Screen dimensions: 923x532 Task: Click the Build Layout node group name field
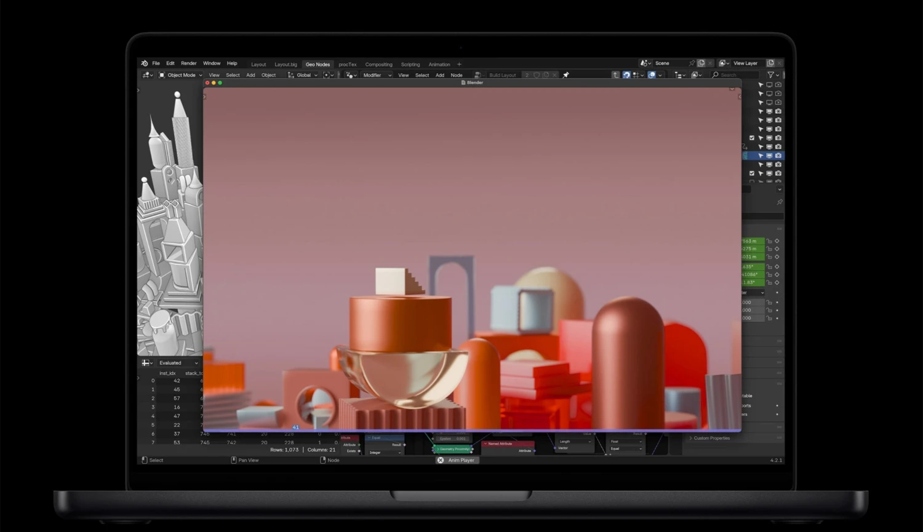point(503,75)
